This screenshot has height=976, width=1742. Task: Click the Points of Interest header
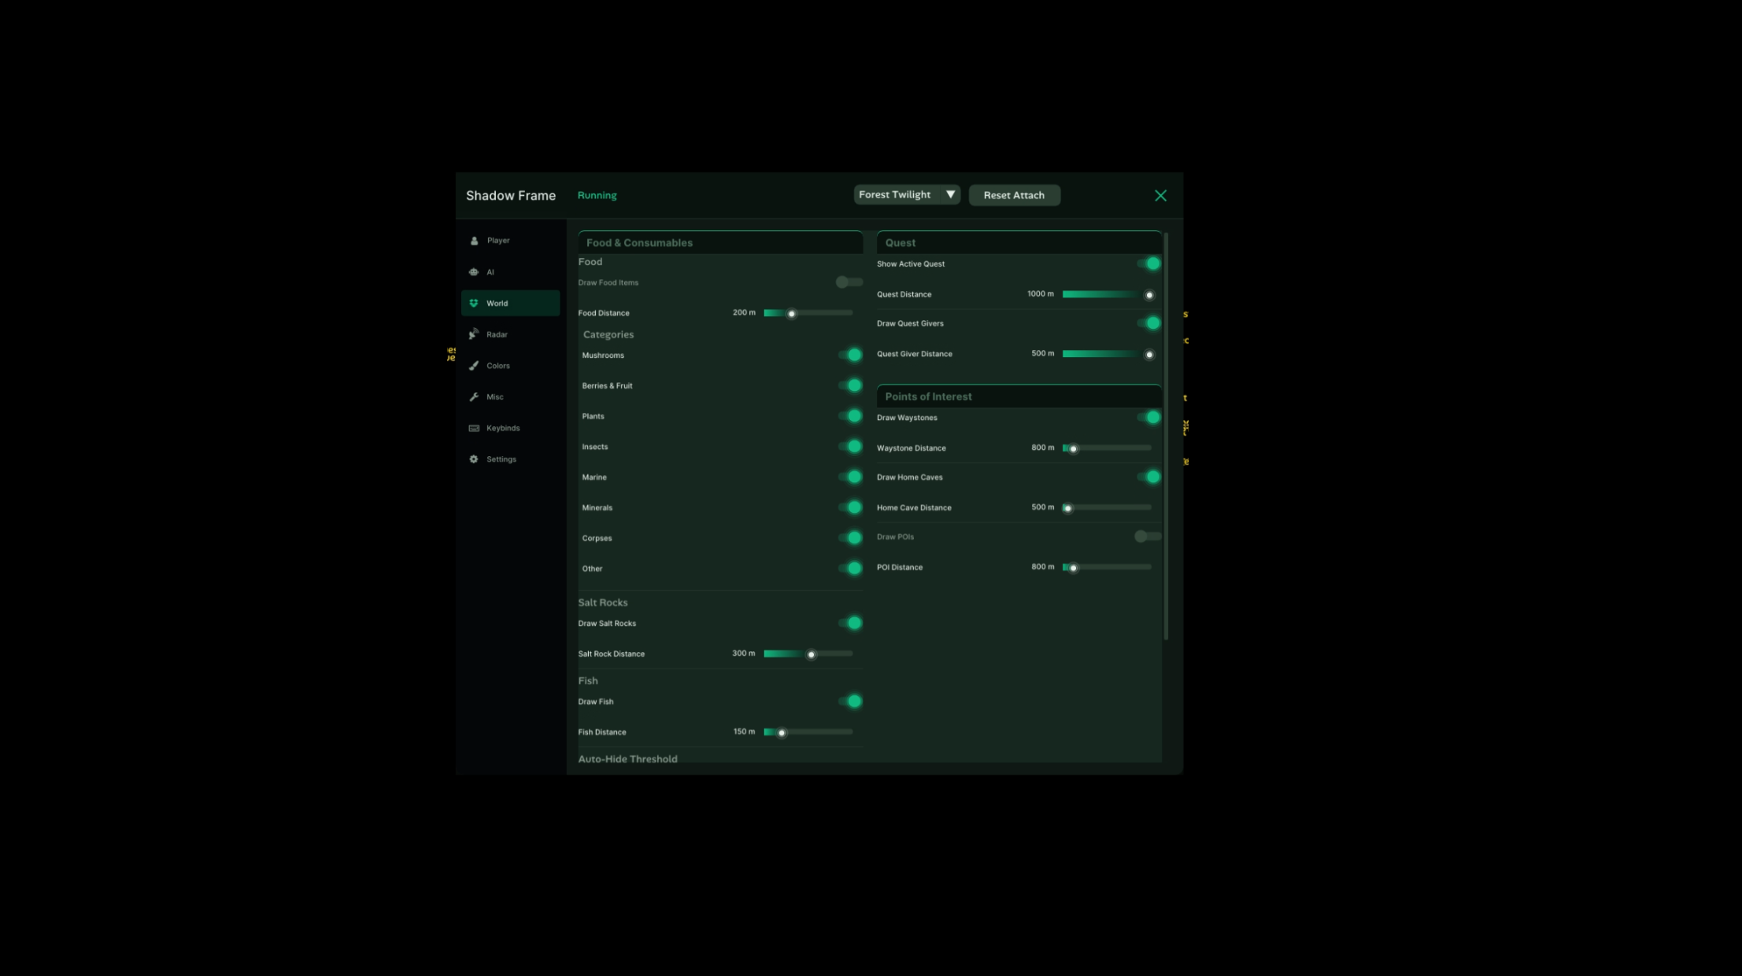click(x=1019, y=396)
